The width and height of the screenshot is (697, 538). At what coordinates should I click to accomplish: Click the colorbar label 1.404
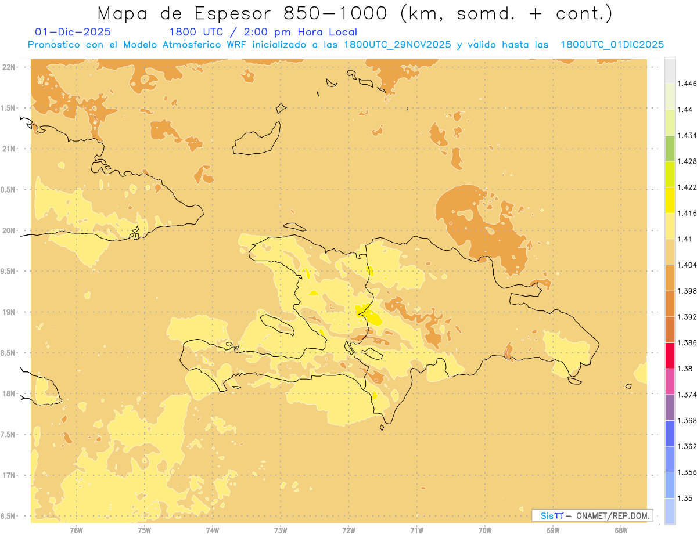click(x=687, y=265)
